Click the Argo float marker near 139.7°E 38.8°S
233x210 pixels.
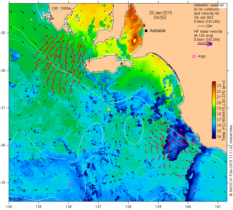(180, 177)
